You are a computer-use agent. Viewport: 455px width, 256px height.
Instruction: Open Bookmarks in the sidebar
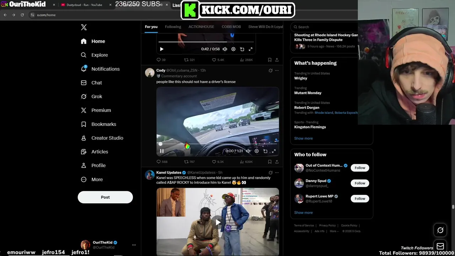point(98,124)
